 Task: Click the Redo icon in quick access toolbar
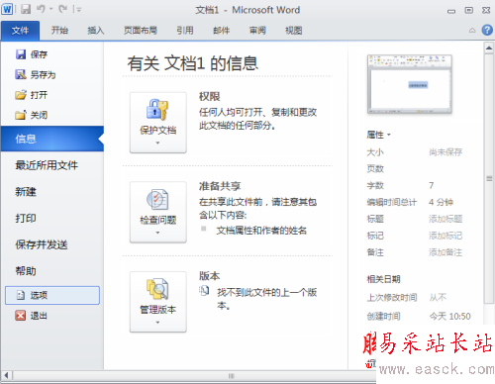coord(62,9)
